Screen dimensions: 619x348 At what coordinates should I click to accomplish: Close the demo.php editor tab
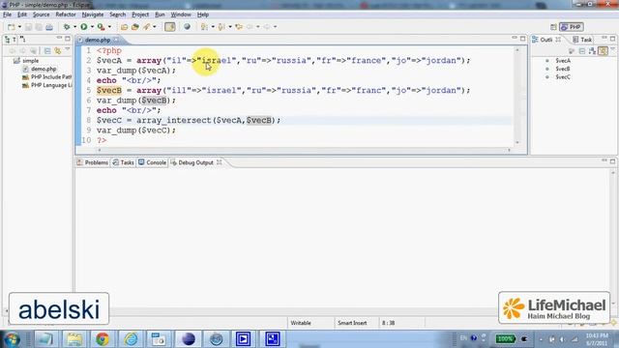point(116,40)
